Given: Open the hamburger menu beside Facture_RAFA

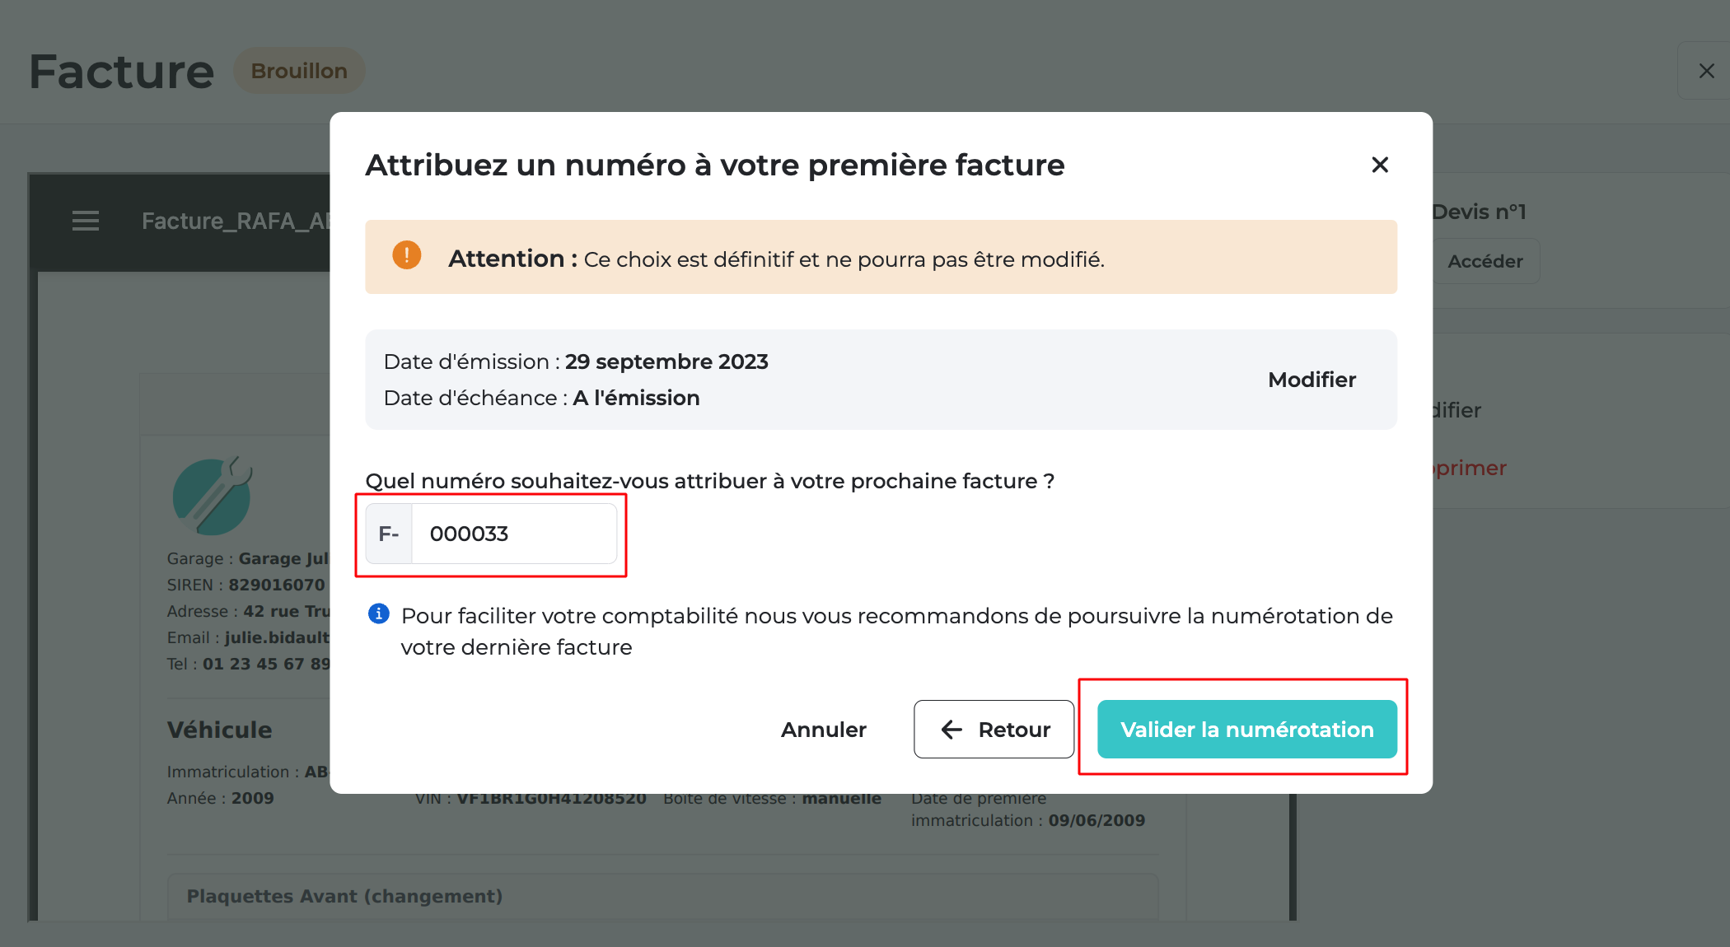Looking at the screenshot, I should tap(86, 221).
